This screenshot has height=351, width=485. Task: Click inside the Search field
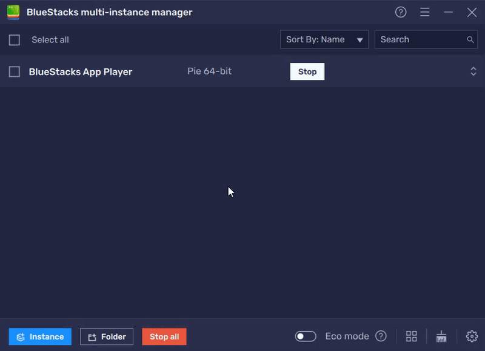(x=418, y=39)
